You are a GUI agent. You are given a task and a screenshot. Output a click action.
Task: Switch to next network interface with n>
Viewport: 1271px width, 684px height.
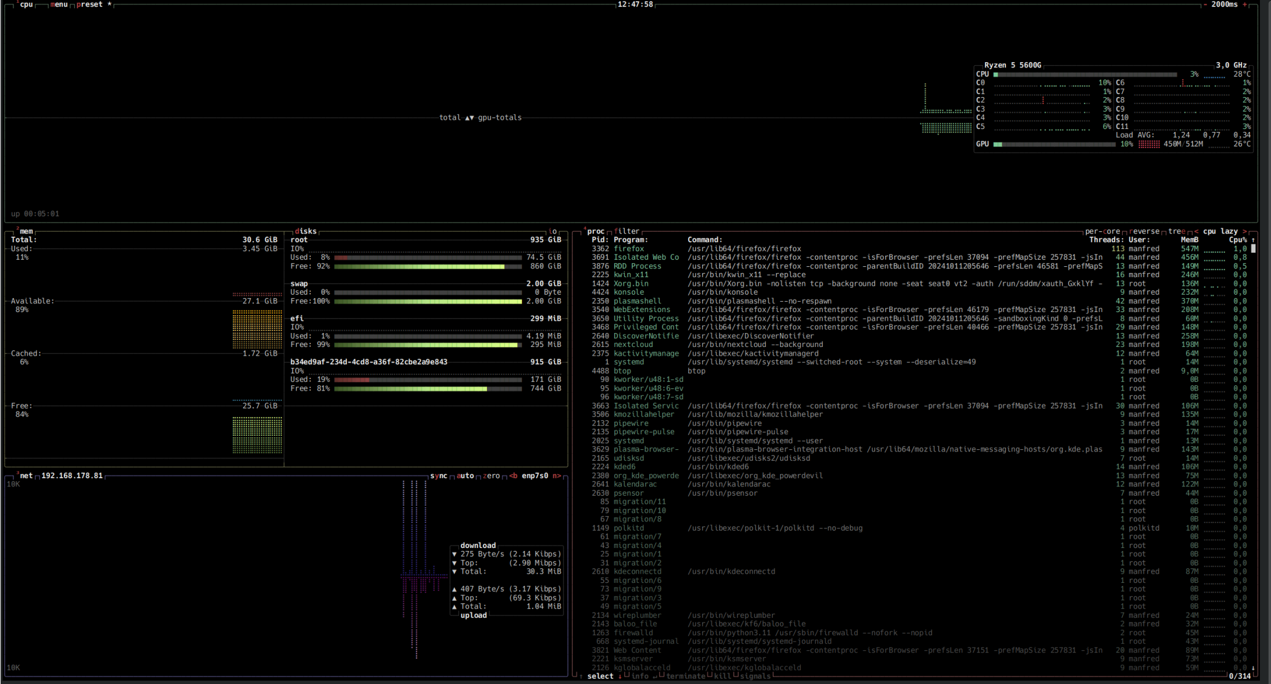(x=556, y=476)
